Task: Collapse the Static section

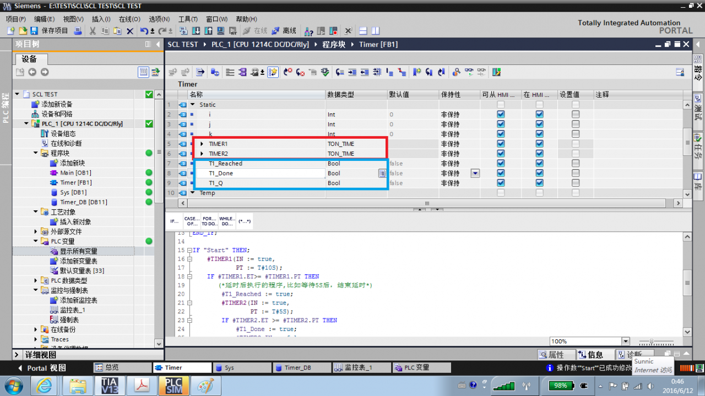Action: 193,105
